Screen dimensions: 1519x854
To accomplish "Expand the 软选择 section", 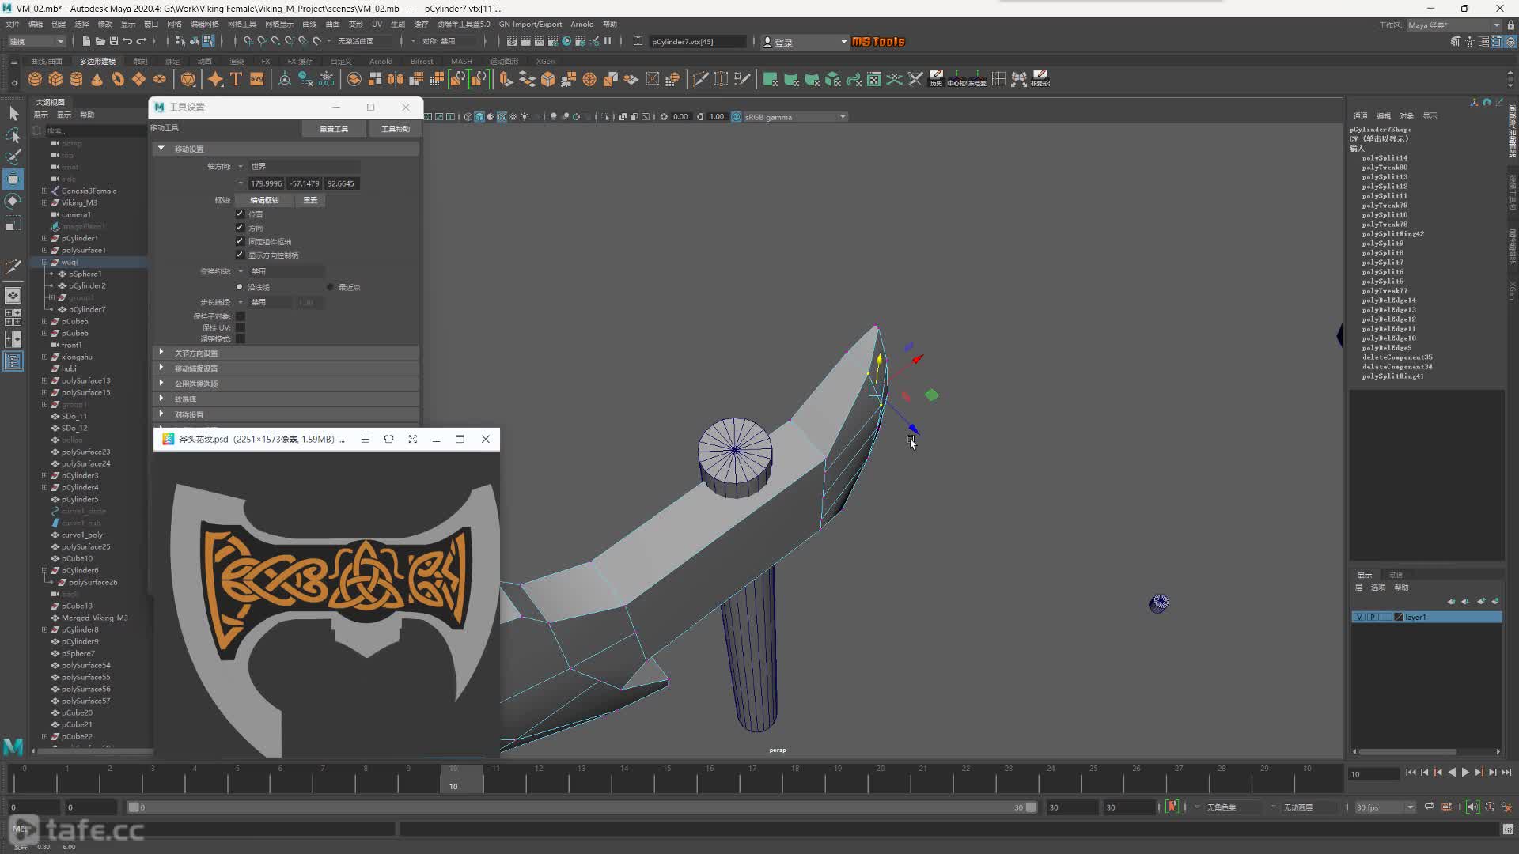I will point(161,399).
